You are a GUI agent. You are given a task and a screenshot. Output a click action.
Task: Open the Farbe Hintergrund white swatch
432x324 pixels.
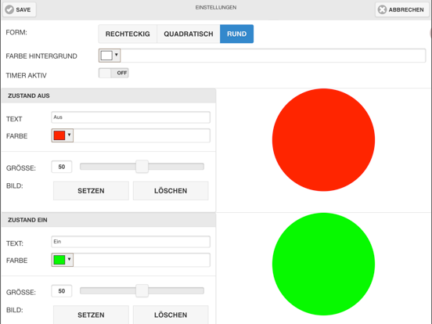[106, 56]
